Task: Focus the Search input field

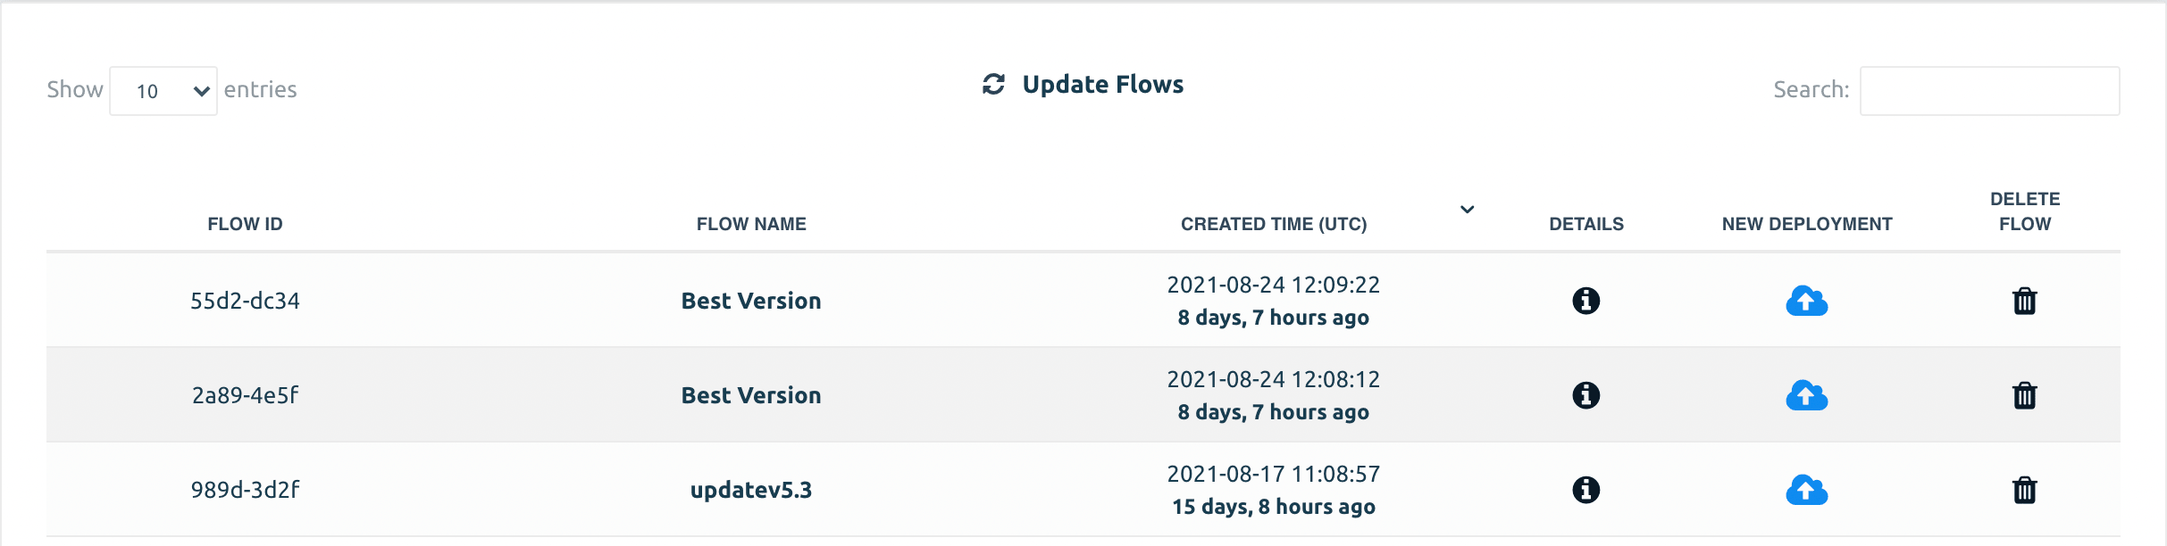Action: 1989,91
